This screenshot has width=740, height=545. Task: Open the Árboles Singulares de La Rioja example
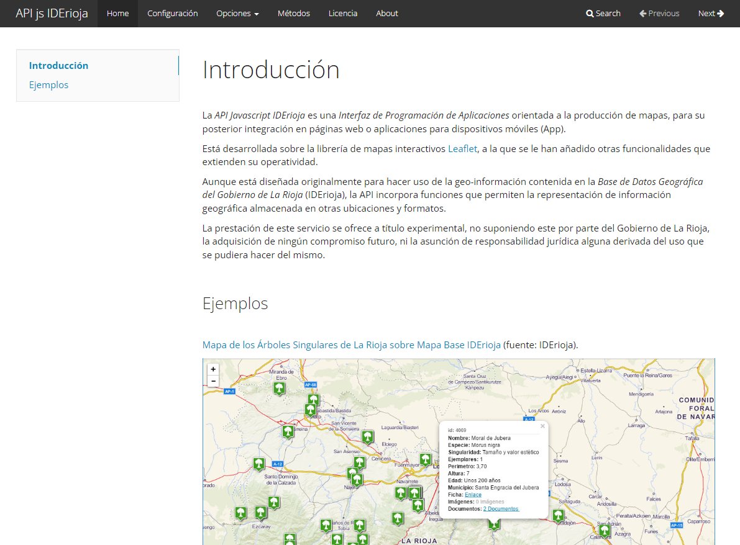click(350, 345)
